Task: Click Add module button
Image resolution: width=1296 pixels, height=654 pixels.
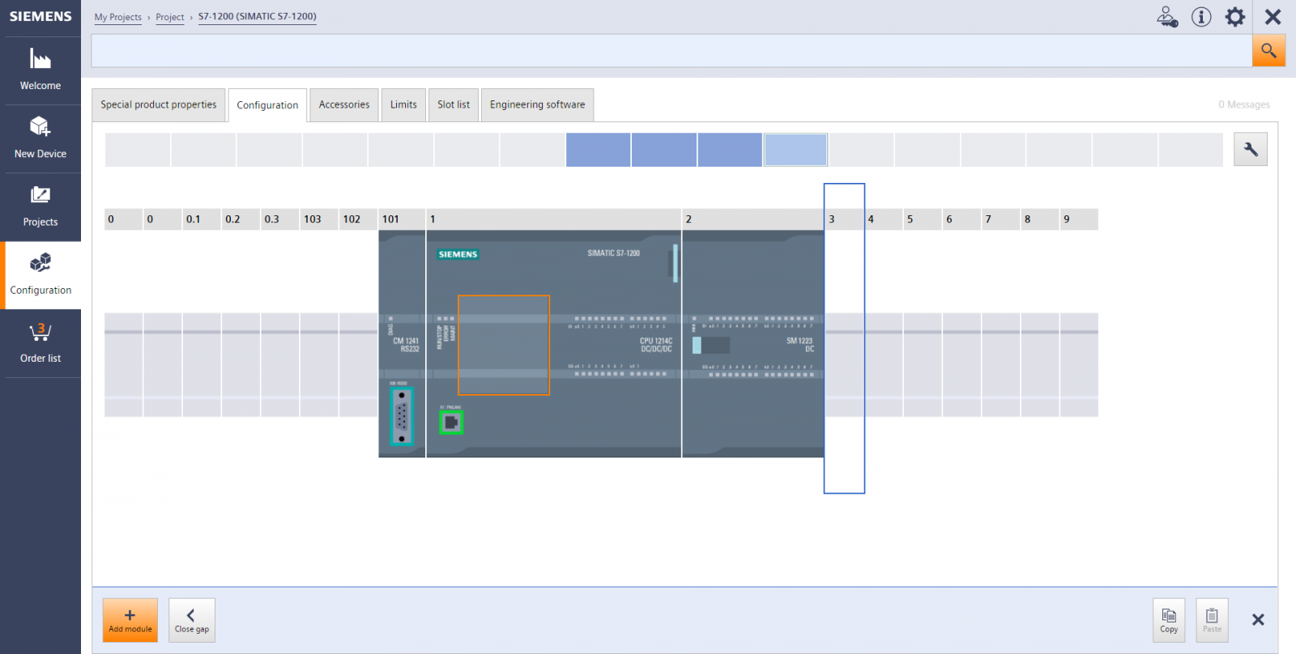Action: coord(130,620)
